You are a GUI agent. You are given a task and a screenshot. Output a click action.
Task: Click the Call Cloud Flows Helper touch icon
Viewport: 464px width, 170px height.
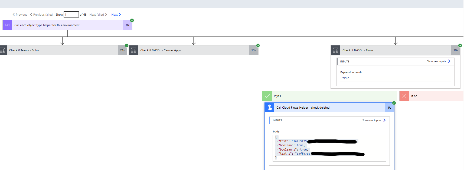click(269, 108)
